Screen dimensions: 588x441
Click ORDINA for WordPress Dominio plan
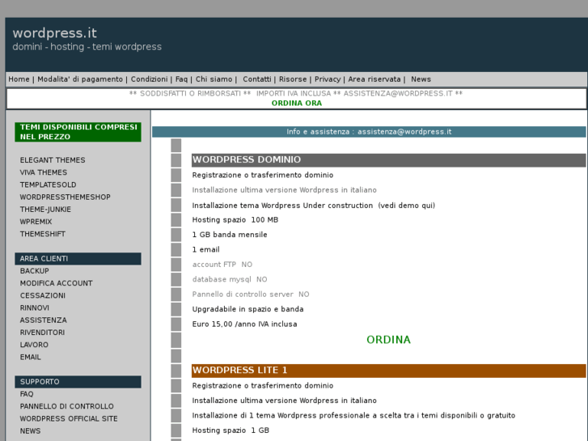click(x=388, y=340)
